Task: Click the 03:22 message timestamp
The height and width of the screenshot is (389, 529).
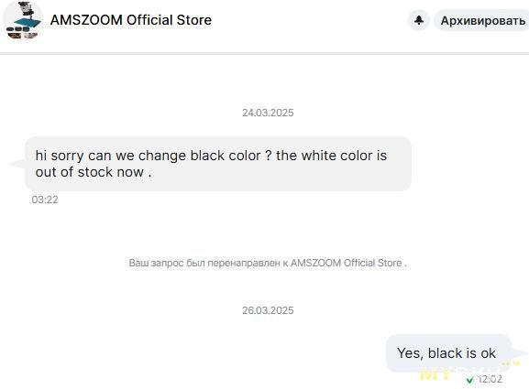Action: click(45, 200)
